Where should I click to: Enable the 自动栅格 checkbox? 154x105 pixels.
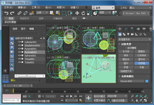coord(126,48)
